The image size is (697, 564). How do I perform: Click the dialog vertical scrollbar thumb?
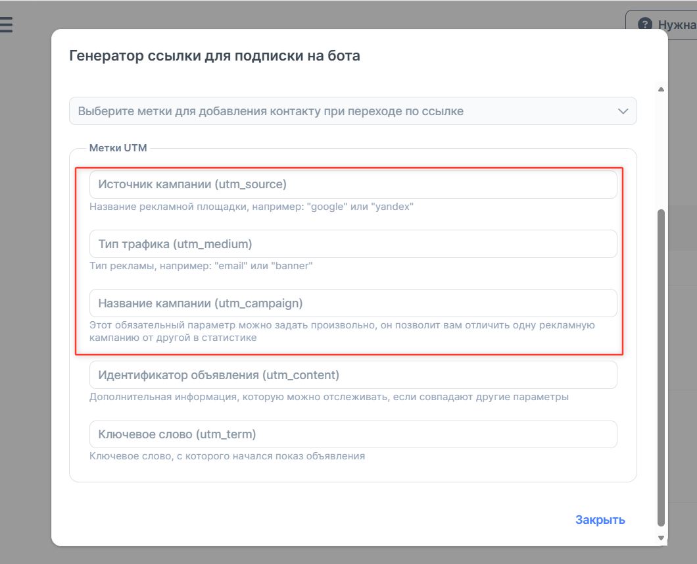661,367
